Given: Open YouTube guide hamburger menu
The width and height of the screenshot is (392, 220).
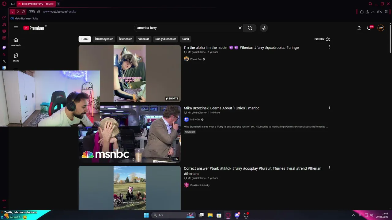Looking at the screenshot, I should pos(16,28).
